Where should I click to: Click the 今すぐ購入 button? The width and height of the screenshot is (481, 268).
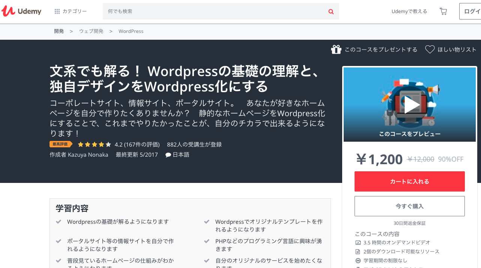(410, 206)
